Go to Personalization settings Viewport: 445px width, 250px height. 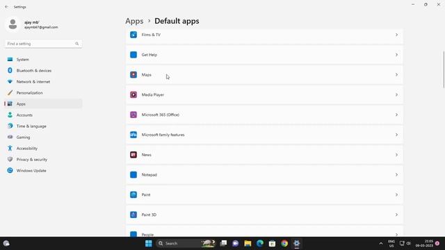[43, 92]
